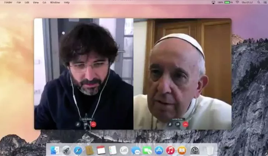Viewport: 268px width, 156px height.
Task: Open the Messages app in the dock
Action: point(136,150)
